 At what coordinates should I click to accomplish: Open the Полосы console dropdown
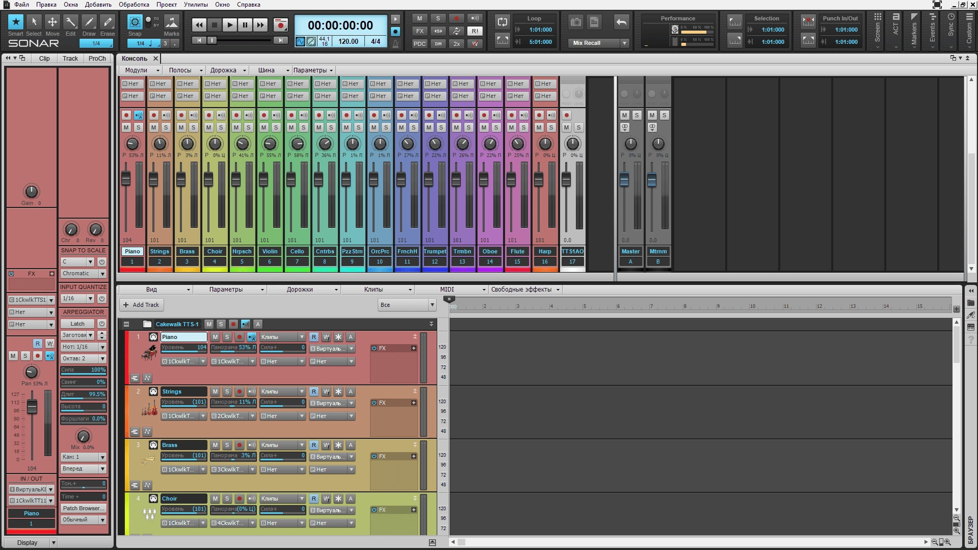(185, 70)
